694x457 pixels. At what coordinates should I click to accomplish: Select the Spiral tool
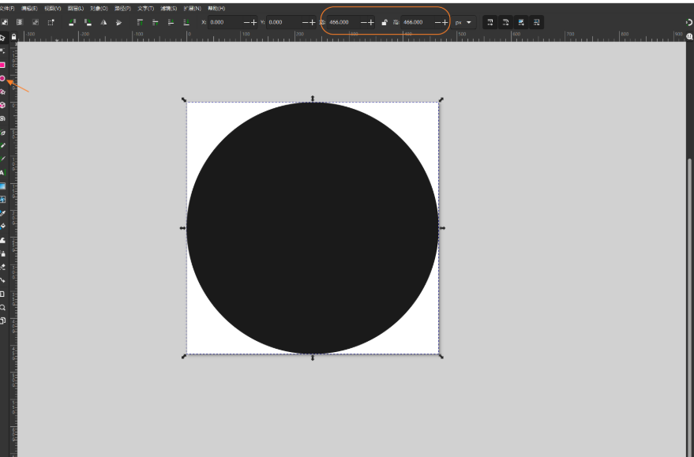point(2,118)
